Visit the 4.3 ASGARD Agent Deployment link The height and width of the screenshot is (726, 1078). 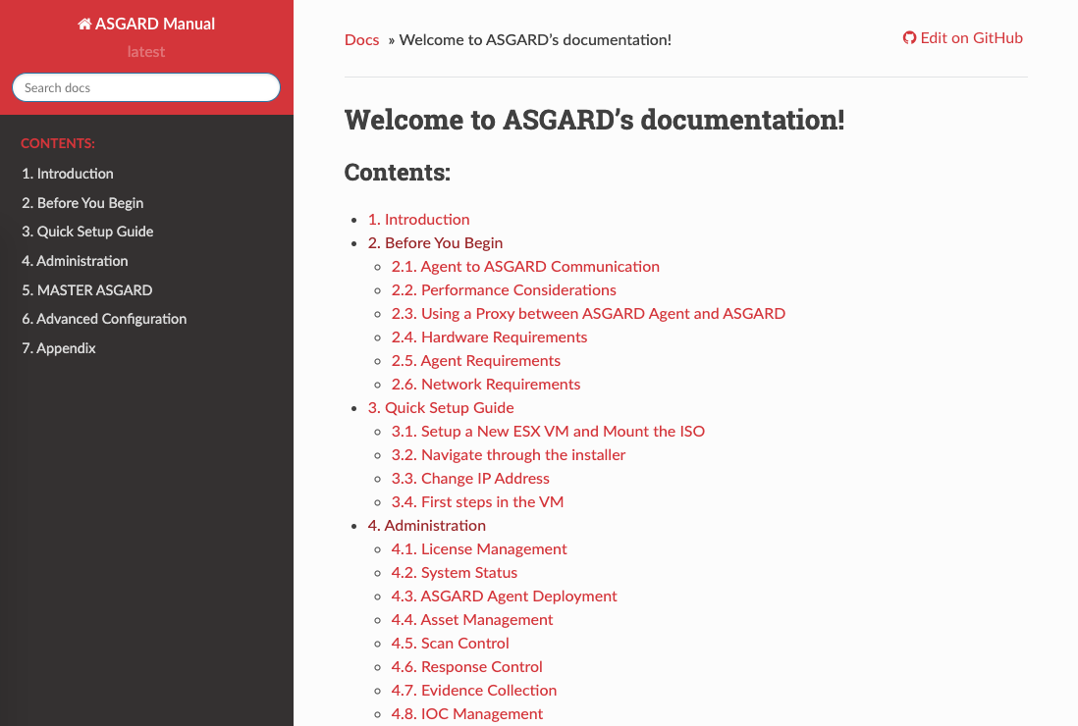[504, 596]
